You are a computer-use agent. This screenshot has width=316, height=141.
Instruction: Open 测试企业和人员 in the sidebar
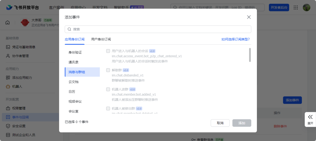24,135
